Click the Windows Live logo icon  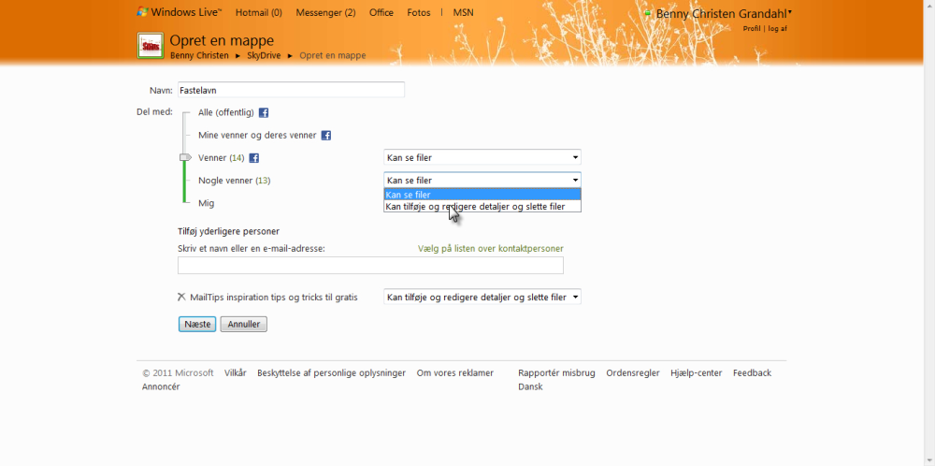click(142, 11)
